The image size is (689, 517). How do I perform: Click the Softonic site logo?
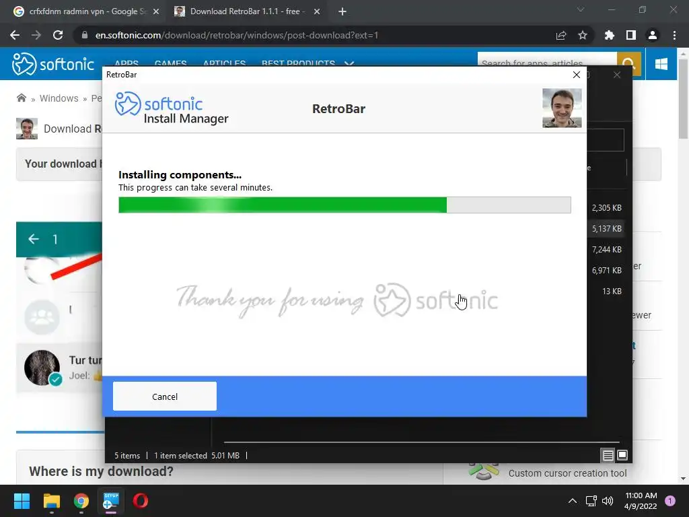click(52, 64)
